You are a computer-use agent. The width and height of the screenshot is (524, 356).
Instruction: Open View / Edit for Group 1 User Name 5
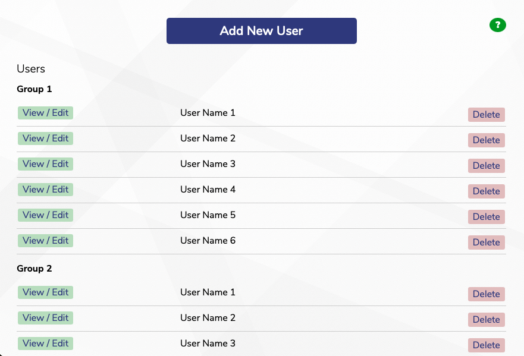click(x=46, y=215)
